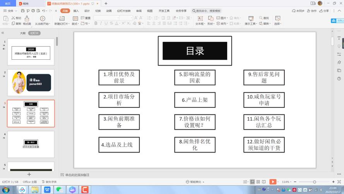Click the orange slideshow play button
The image size is (344, 194).
coord(273,182)
